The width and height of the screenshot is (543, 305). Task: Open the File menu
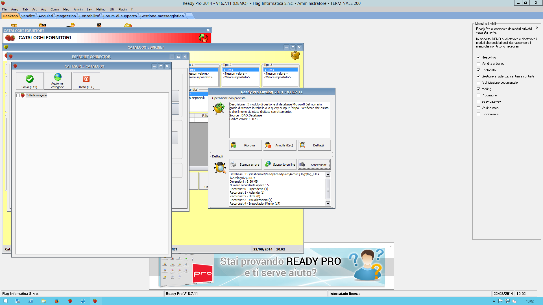point(4,9)
